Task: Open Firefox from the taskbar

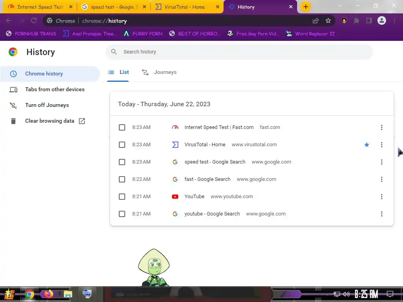Action: 48,294
